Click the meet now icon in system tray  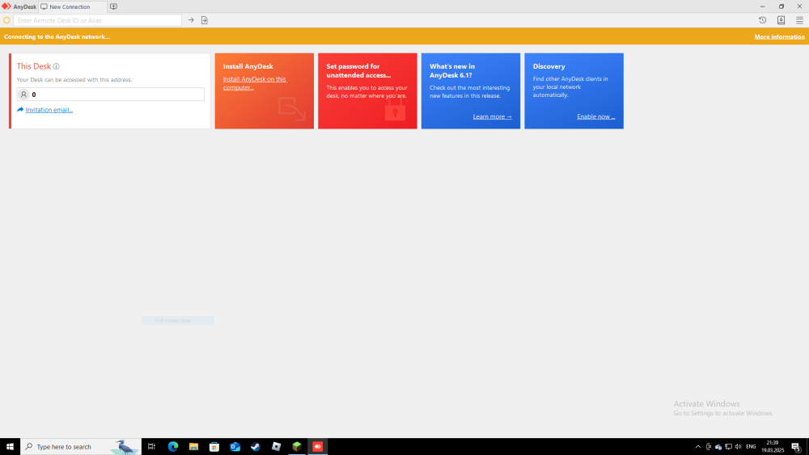[709, 447]
